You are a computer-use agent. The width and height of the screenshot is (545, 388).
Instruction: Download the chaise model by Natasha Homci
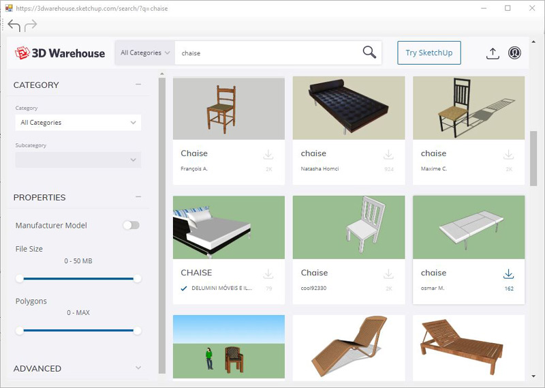[x=388, y=155]
